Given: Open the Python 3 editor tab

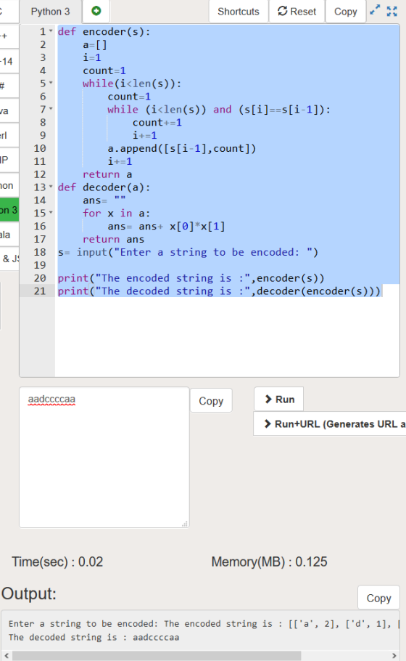Looking at the screenshot, I should [x=50, y=12].
